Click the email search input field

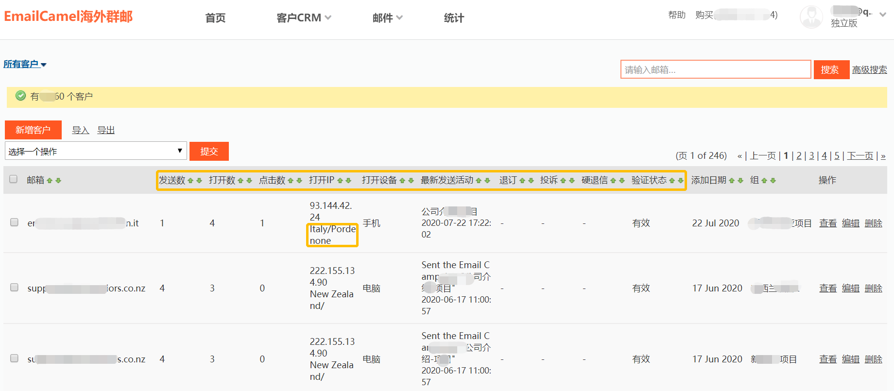click(x=715, y=69)
